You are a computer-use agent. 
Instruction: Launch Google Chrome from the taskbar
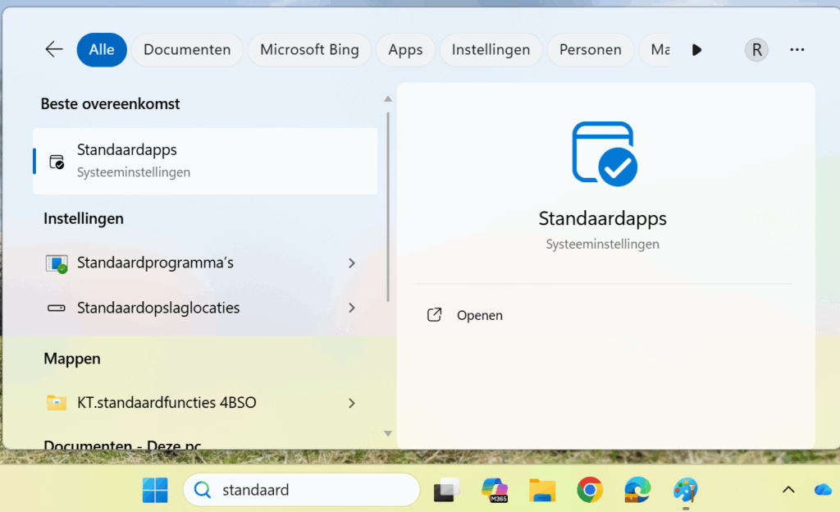click(x=590, y=490)
